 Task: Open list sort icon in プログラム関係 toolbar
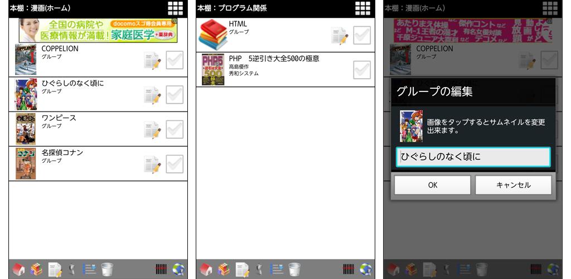277,270
